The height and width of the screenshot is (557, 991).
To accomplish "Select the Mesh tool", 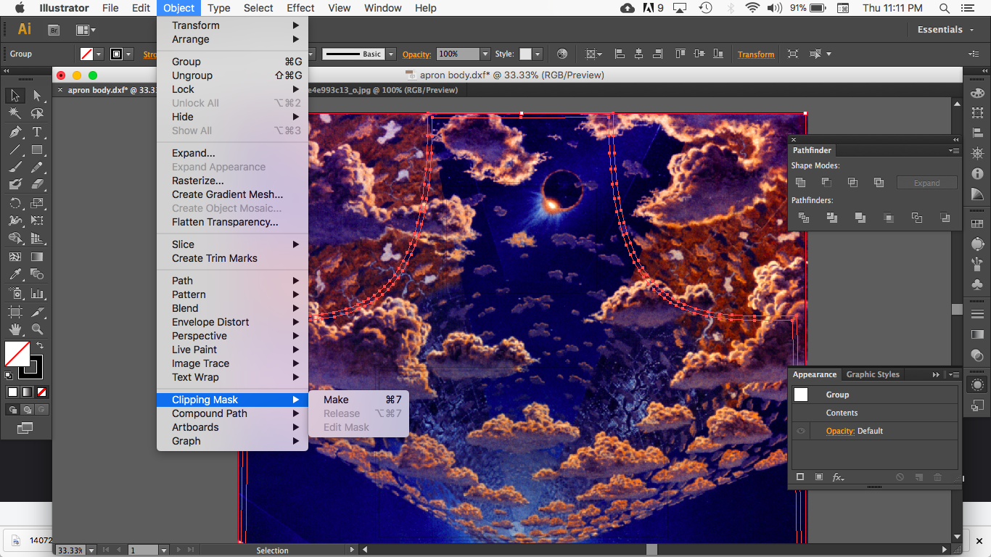I will click(x=15, y=257).
